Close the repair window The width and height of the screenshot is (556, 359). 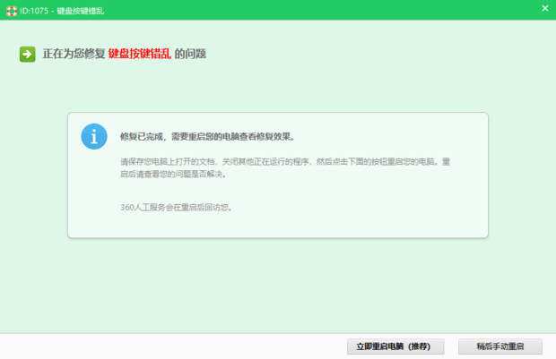pos(544,8)
